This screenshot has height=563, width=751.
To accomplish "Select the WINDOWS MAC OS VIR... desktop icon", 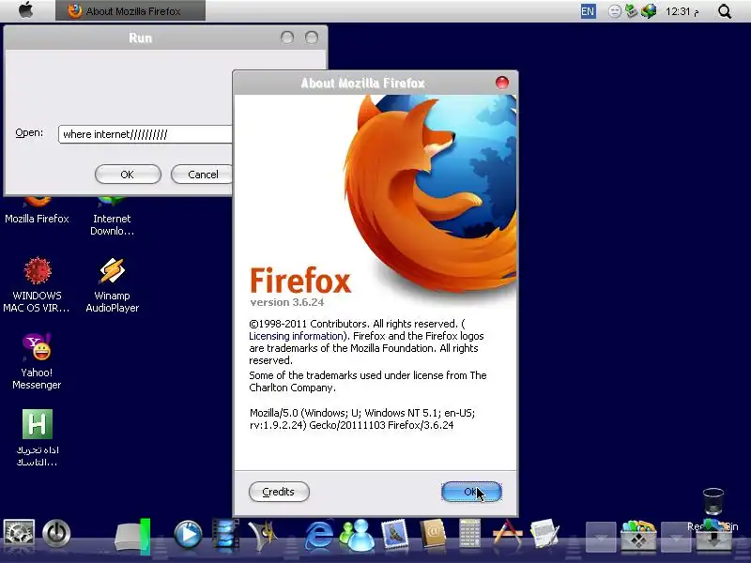I will (x=37, y=285).
